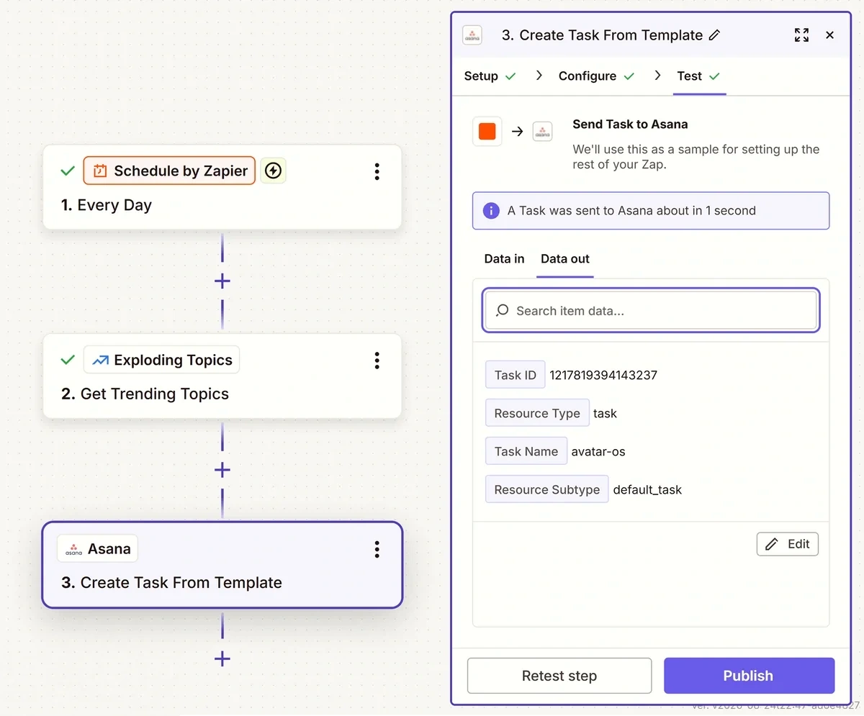Image resolution: width=864 pixels, height=716 pixels.
Task: Click the Exploding Topics app badge
Action: [162, 360]
